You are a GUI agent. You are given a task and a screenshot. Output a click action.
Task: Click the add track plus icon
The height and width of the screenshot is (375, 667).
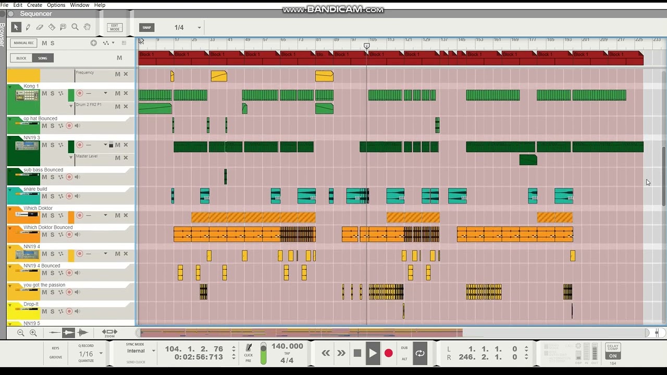tap(94, 43)
